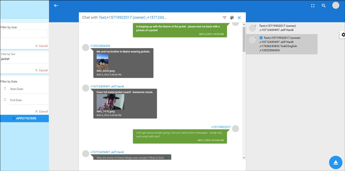Open the IMG_6653.jpeg photo thumbnail

click(103, 61)
